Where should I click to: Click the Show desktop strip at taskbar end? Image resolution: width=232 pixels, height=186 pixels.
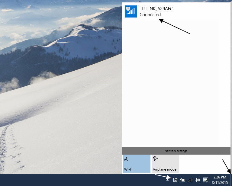pyautogui.click(x=231, y=180)
